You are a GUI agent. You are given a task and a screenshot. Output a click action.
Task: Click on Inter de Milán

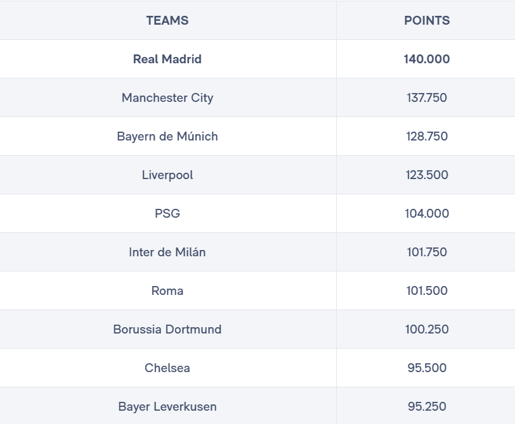coord(167,252)
